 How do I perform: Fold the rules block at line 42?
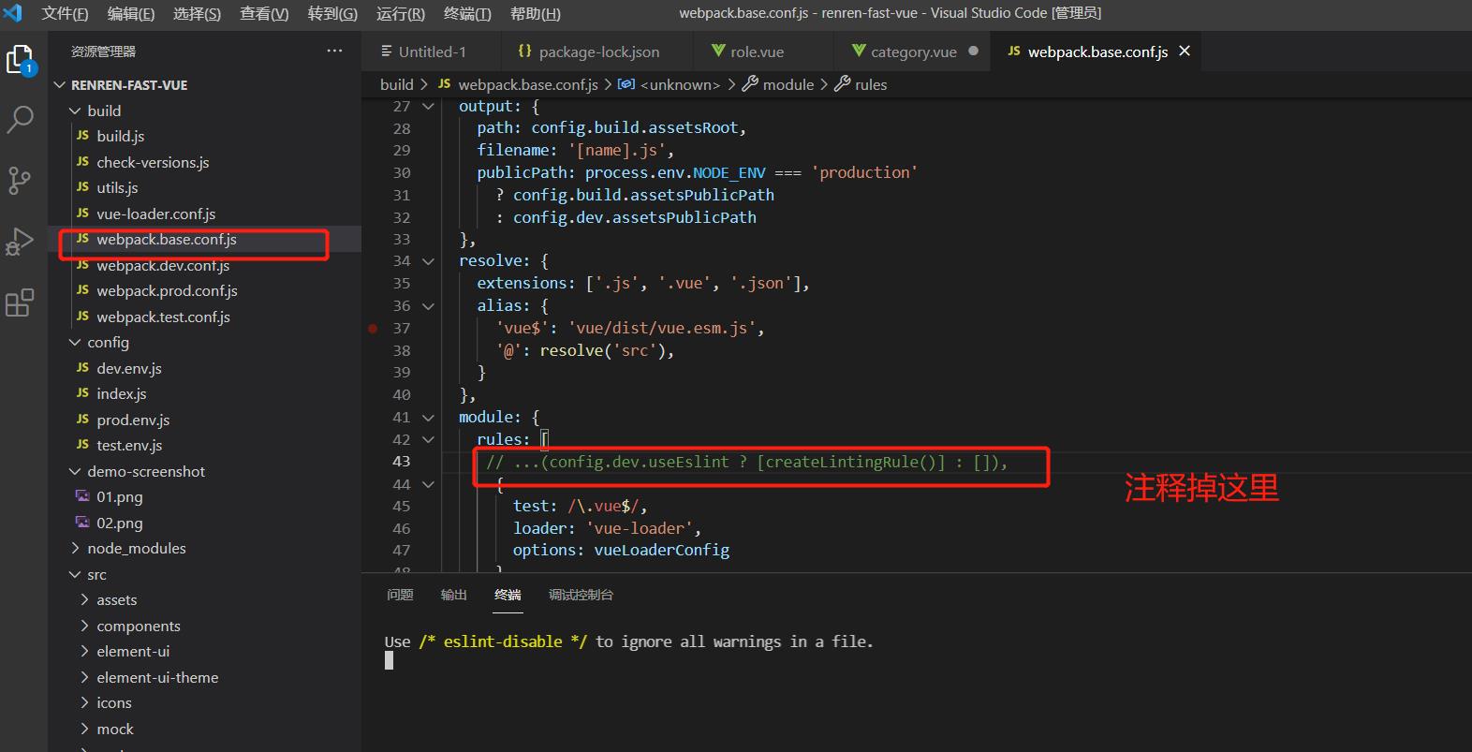point(428,440)
